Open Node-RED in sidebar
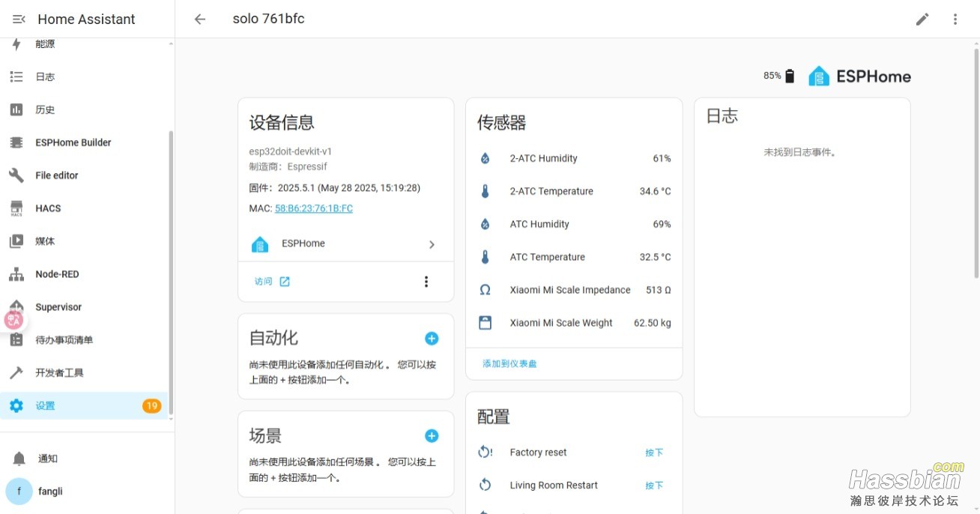980x514 pixels. (x=85, y=274)
